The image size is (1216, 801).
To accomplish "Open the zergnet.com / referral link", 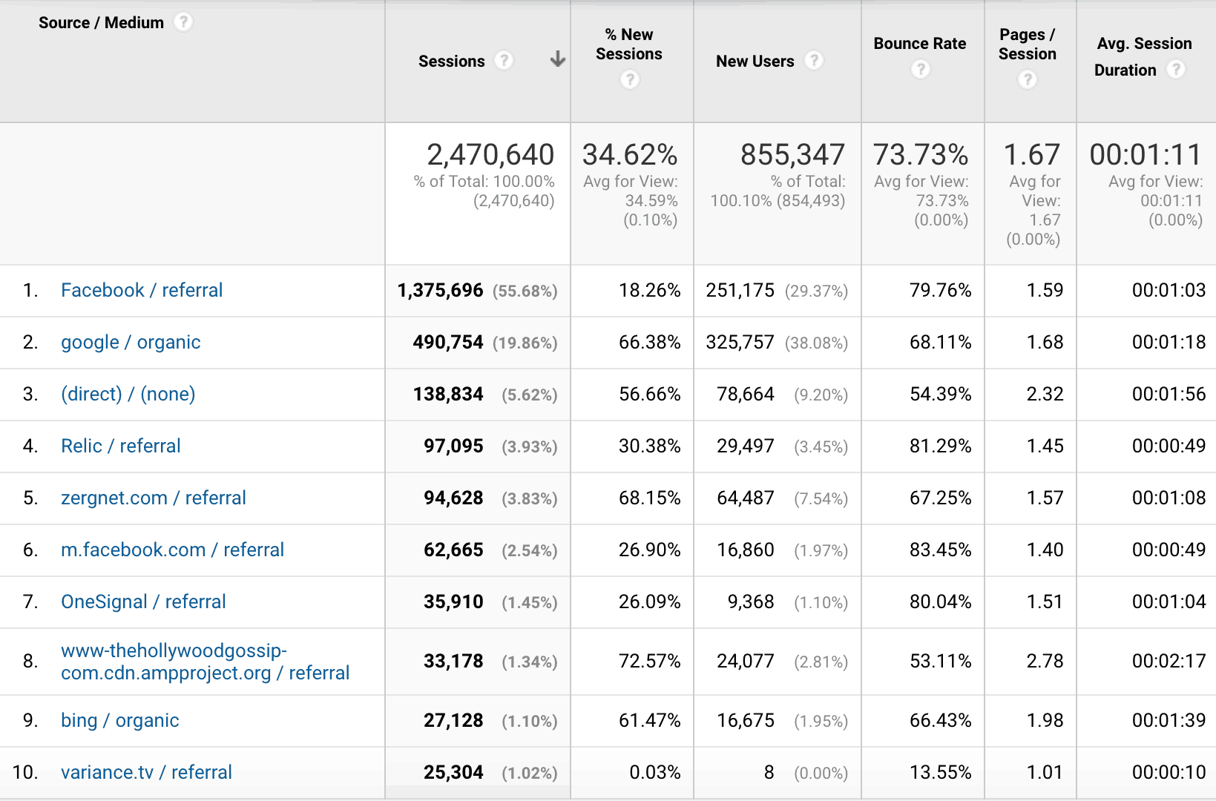I will point(154,498).
